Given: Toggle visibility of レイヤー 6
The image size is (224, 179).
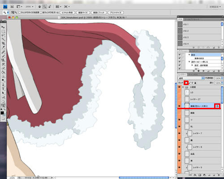Looking at the screenshot, I should 179,147.
